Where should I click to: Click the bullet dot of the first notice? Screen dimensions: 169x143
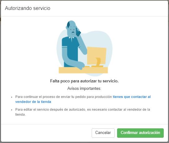11,97
